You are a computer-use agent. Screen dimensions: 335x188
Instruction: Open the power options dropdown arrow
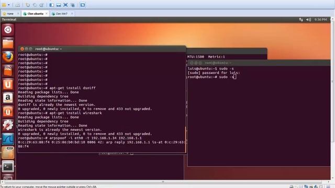[9, 5]
